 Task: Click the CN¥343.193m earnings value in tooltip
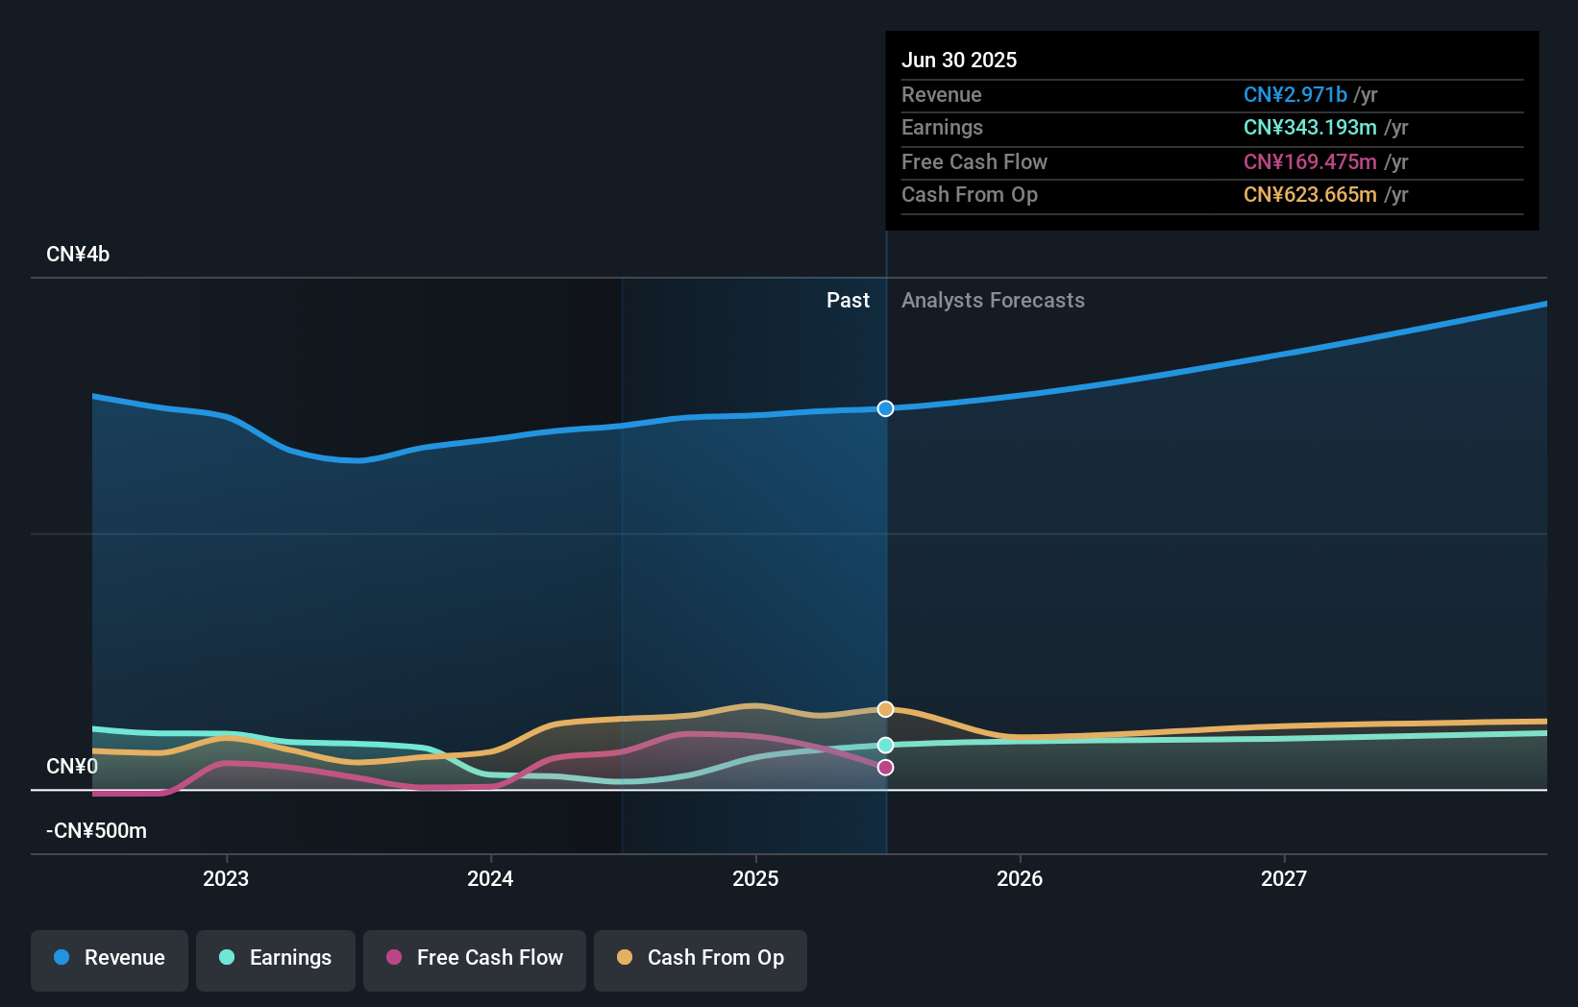click(x=1309, y=128)
